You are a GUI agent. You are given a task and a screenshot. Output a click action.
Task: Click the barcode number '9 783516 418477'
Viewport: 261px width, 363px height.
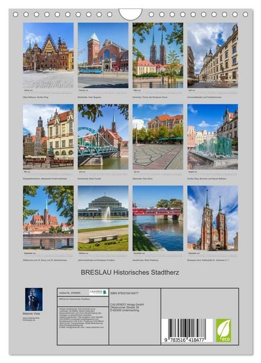click(x=184, y=340)
